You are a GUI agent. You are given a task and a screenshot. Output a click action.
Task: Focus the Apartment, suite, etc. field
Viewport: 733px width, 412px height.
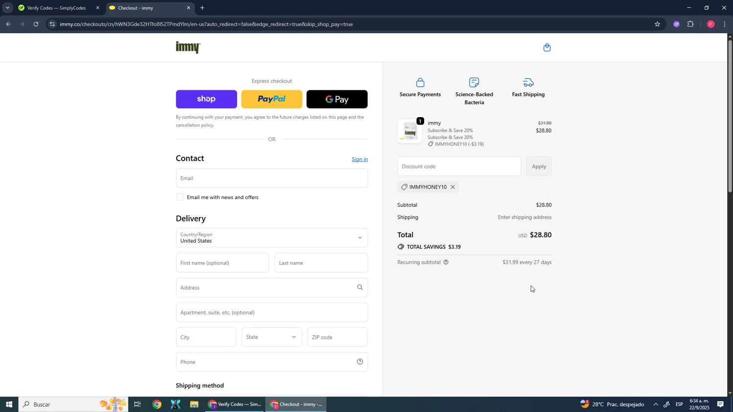[x=272, y=312]
